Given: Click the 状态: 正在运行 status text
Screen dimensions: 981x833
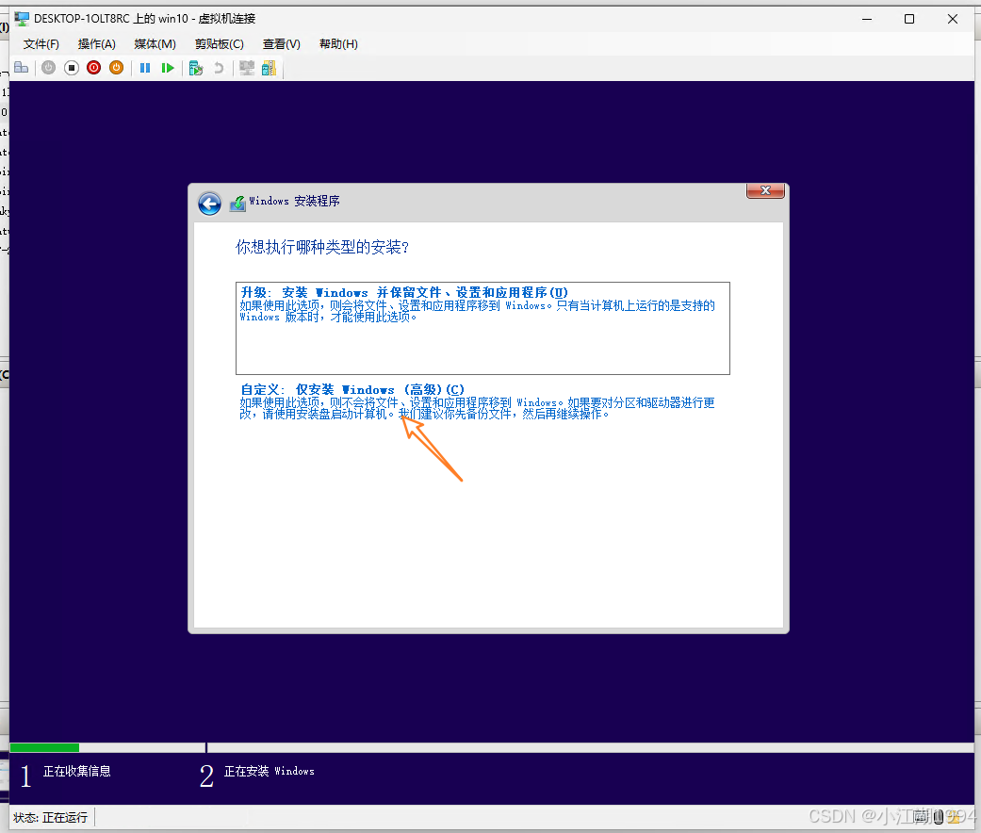Looking at the screenshot, I should (51, 817).
